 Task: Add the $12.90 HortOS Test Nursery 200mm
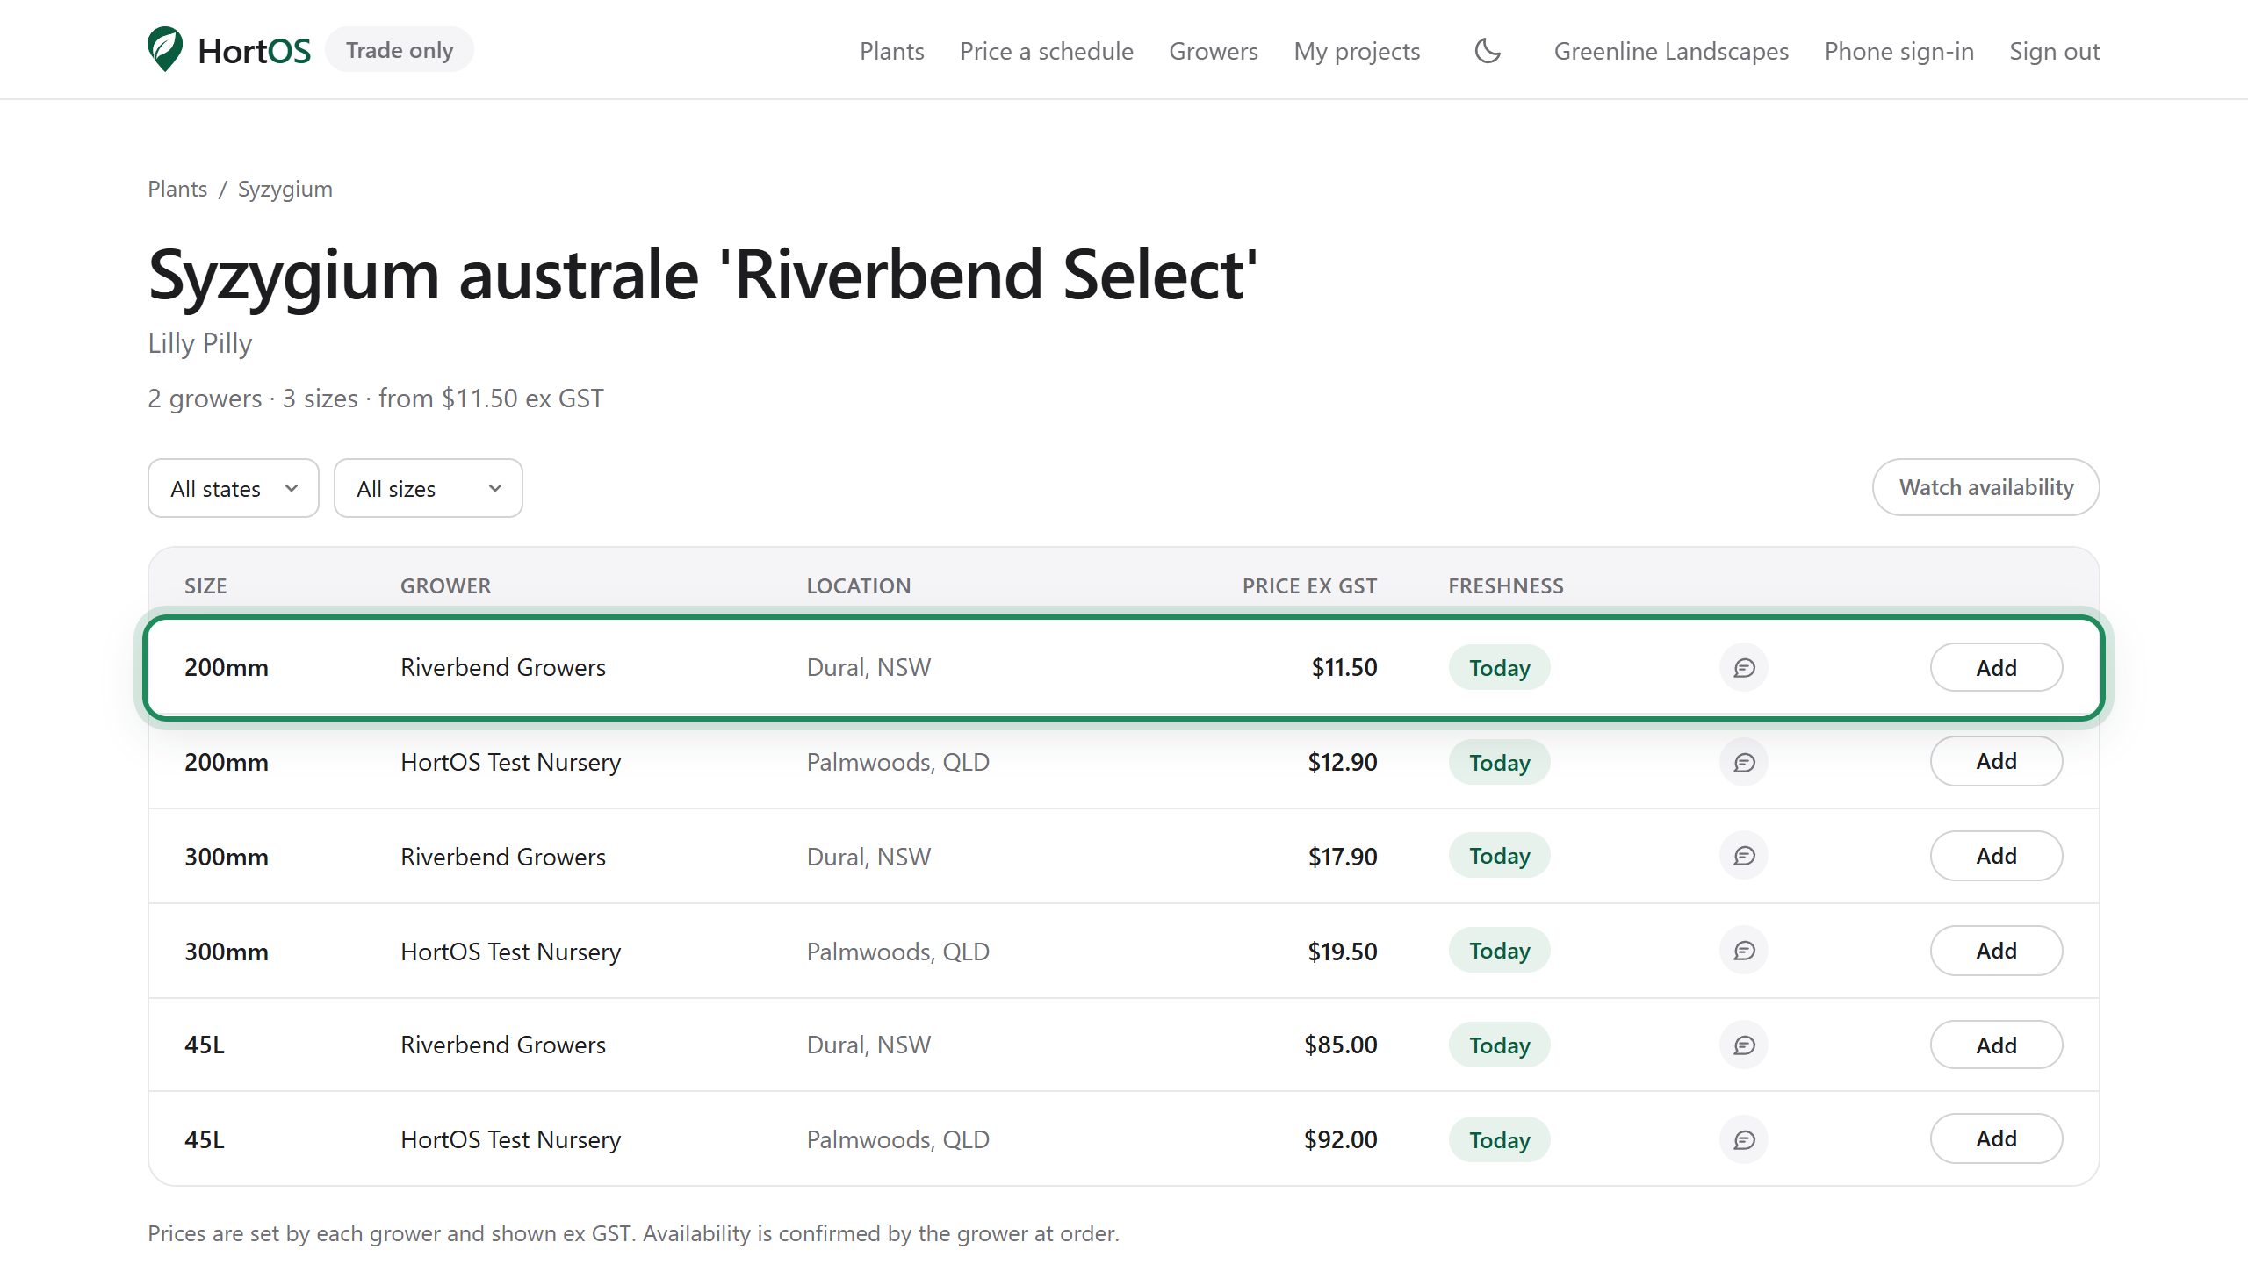click(1996, 761)
